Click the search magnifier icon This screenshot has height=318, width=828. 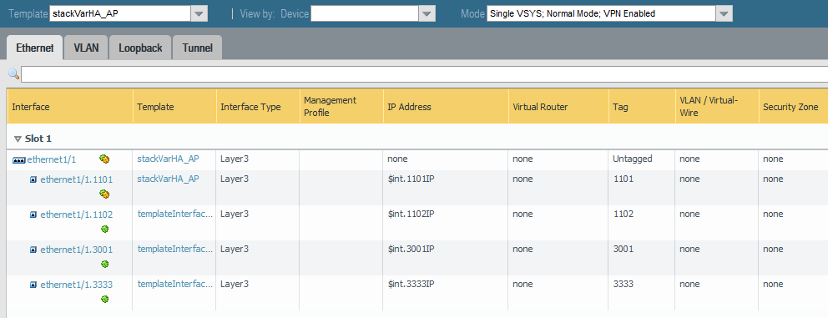[13, 74]
